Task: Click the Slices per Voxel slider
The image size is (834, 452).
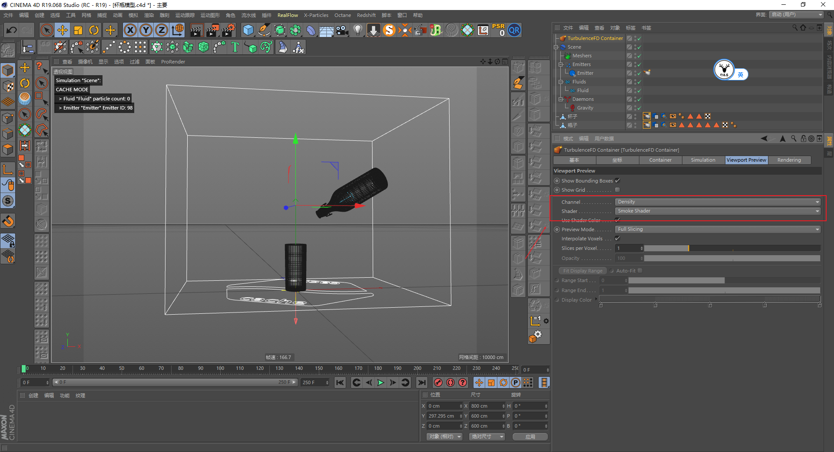Action: [732, 248]
